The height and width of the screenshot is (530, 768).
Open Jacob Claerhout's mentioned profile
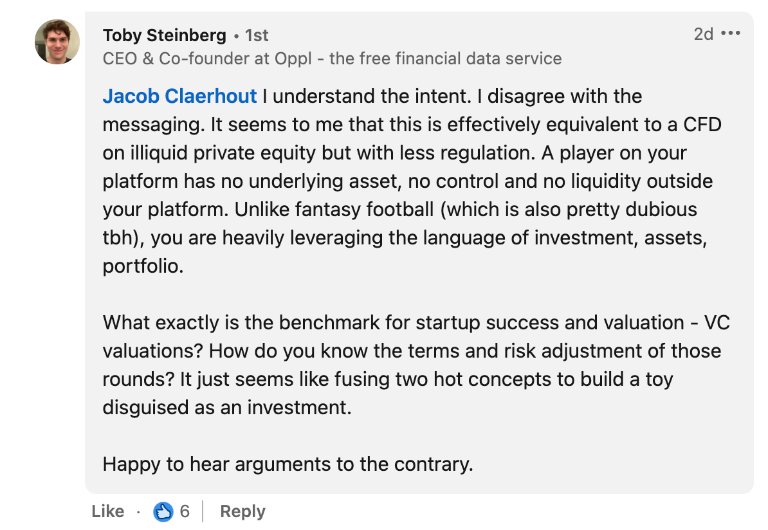(179, 96)
